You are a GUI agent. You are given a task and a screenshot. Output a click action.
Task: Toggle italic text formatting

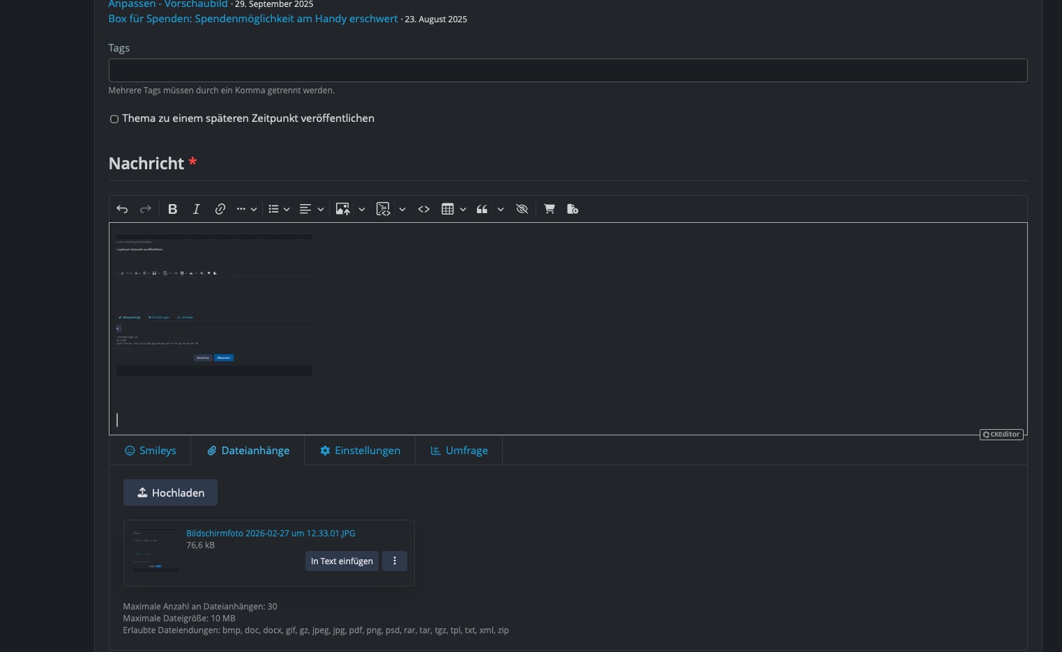coord(197,209)
